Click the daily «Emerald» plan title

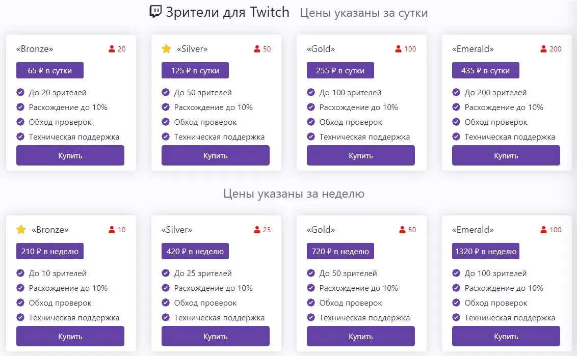coord(473,49)
